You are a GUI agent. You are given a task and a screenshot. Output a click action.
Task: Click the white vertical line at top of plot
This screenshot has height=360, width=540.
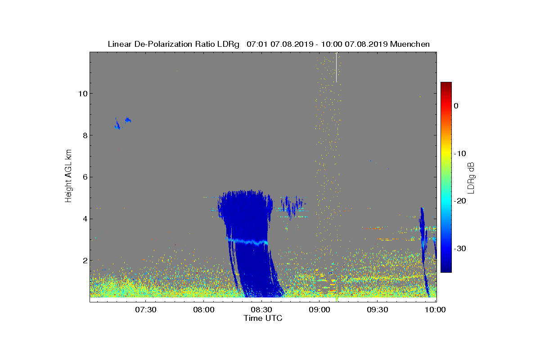[336, 67]
